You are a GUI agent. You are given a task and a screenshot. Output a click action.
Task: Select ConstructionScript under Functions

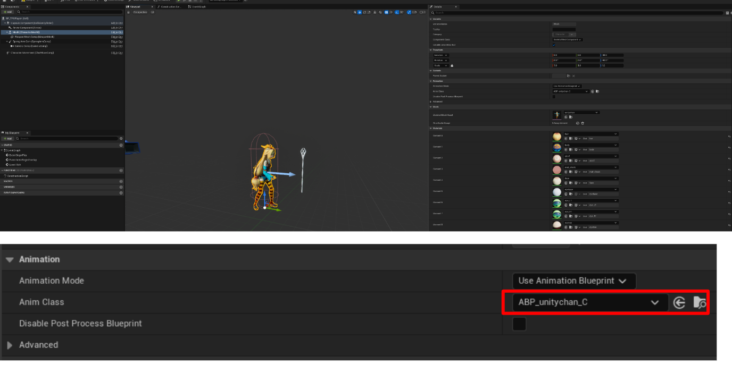18,176
